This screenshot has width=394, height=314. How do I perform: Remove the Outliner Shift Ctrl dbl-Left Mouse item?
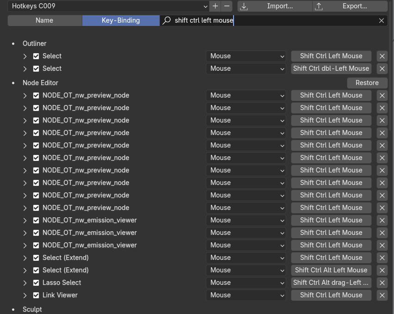tap(382, 68)
